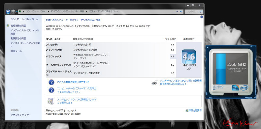Expand arrow after コントロール パネル breadcrumb

click(x=48, y=12)
